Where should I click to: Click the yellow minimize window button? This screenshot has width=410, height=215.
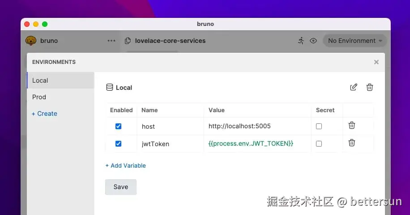pyautogui.click(x=36, y=24)
